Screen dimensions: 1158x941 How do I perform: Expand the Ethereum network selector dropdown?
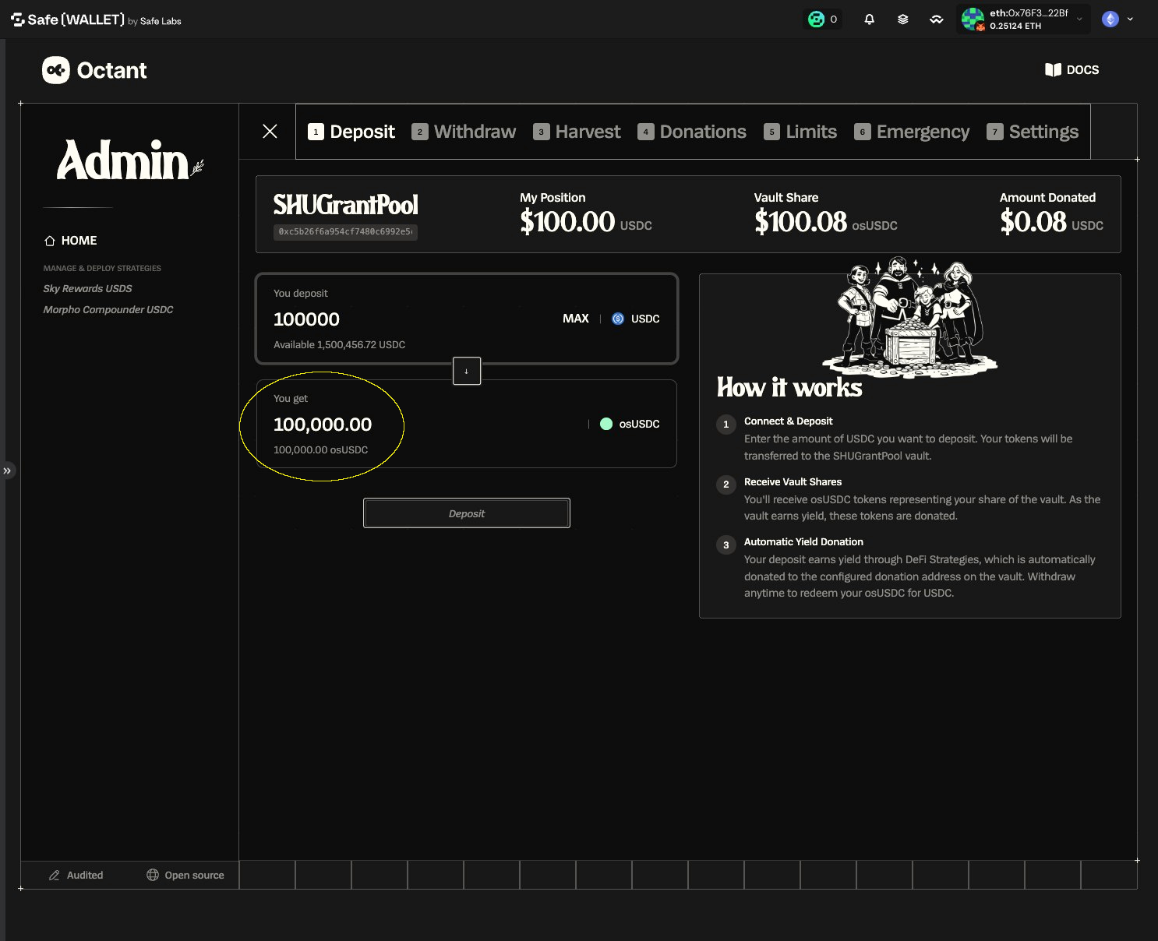click(x=1117, y=19)
